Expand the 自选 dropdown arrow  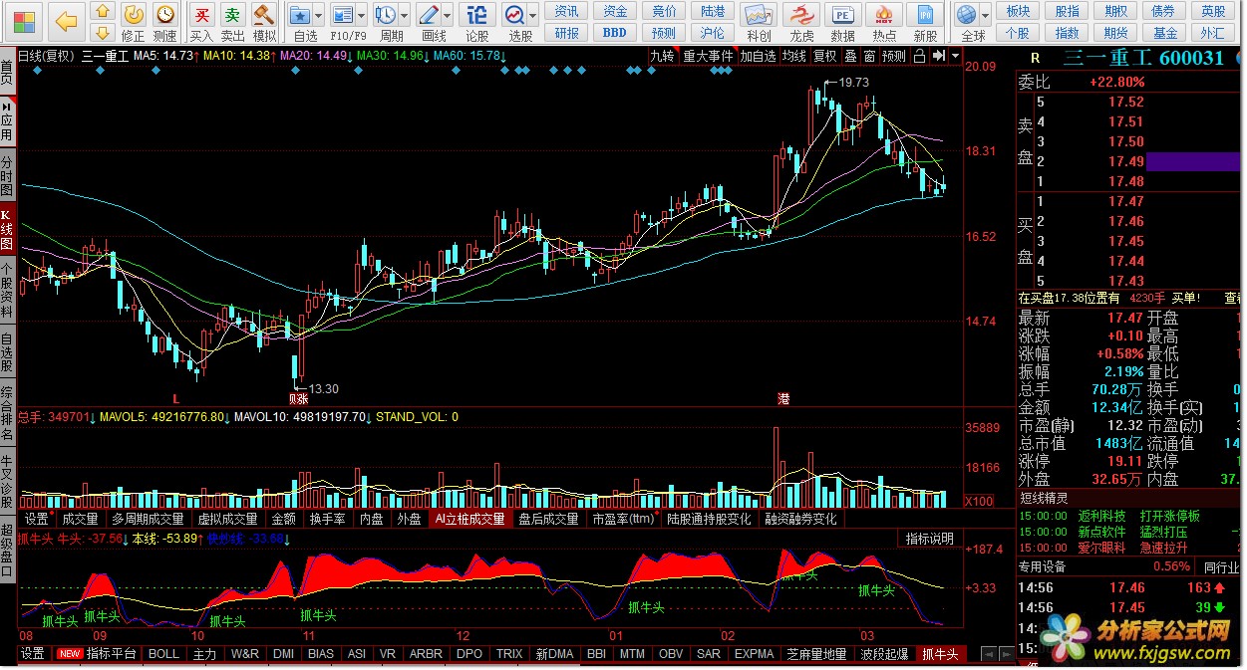pos(319,16)
